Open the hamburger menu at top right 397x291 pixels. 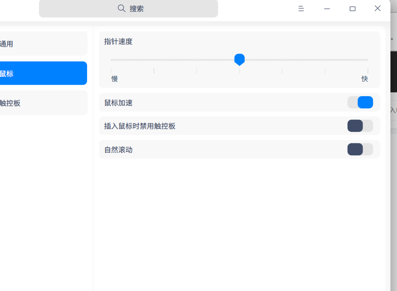(301, 8)
